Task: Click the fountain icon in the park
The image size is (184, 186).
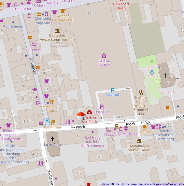Action: 152,72
